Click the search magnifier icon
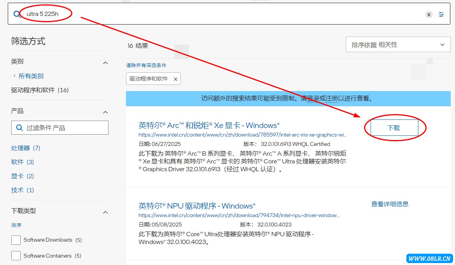 point(17,14)
